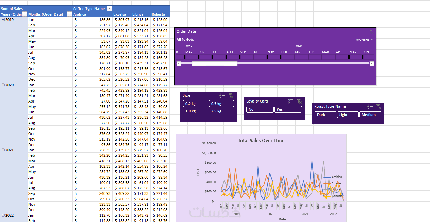Select the Date axis title on chart

tap(282, 219)
